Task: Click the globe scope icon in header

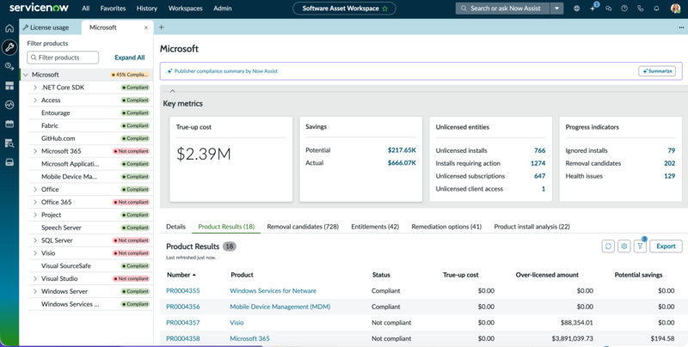Action: (x=576, y=9)
